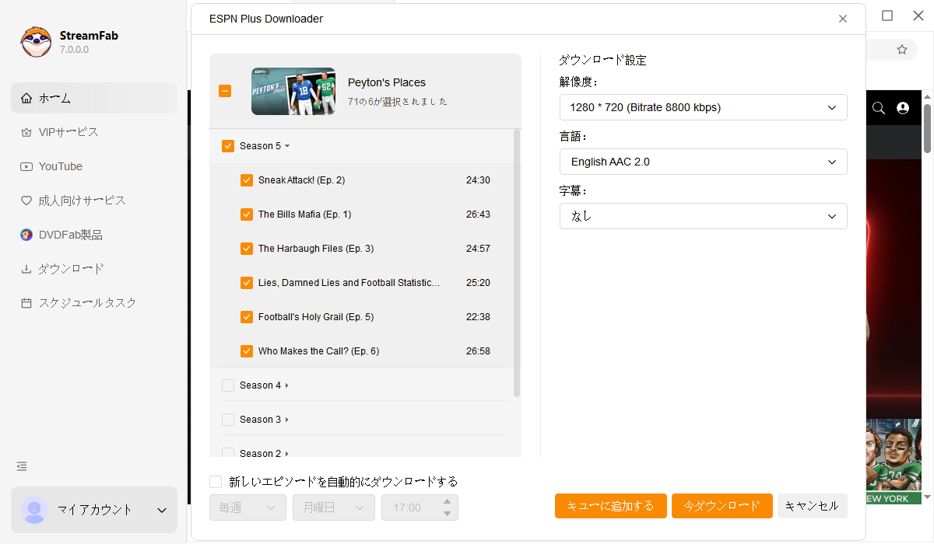Uncheck the Sneak Attack! (Ep. 2) checkbox
The image size is (934, 544).
(x=247, y=180)
